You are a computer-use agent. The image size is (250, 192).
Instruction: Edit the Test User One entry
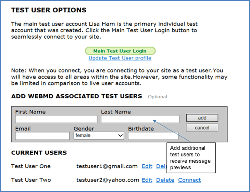click(x=147, y=166)
